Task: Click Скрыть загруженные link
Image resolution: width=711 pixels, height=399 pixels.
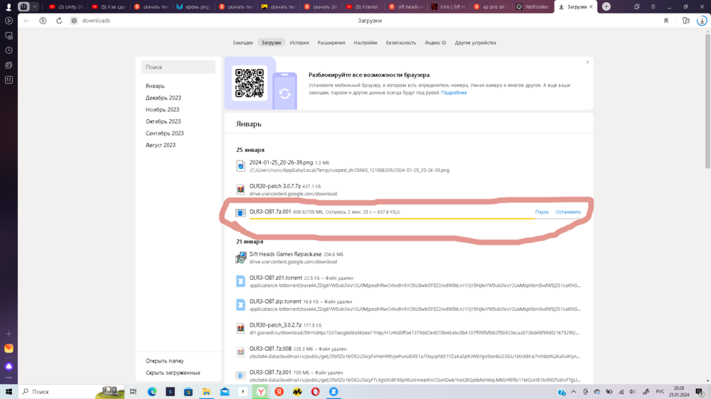Action: click(173, 373)
